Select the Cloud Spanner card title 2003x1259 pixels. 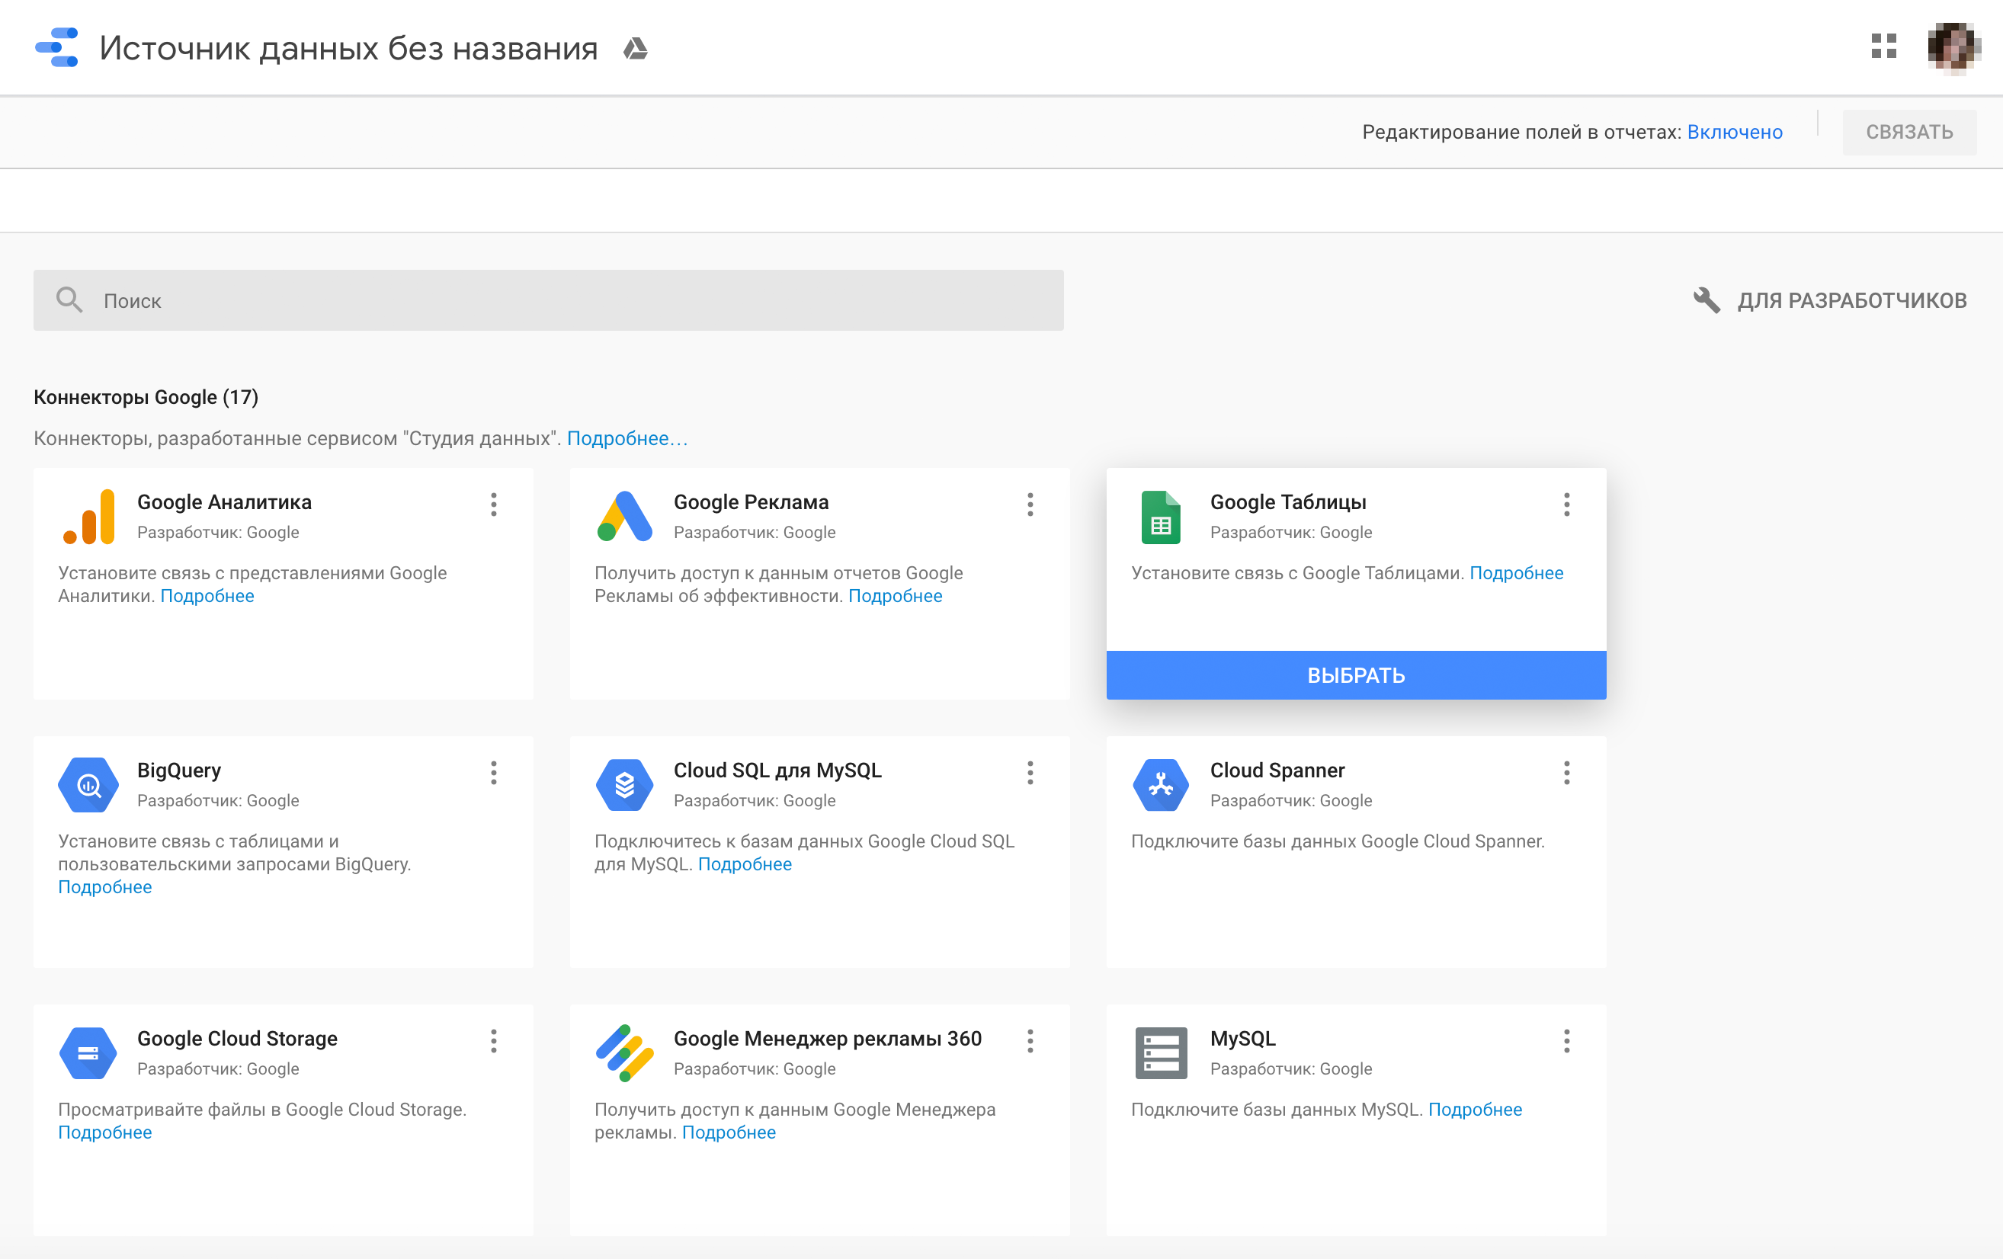pyautogui.click(x=1277, y=770)
